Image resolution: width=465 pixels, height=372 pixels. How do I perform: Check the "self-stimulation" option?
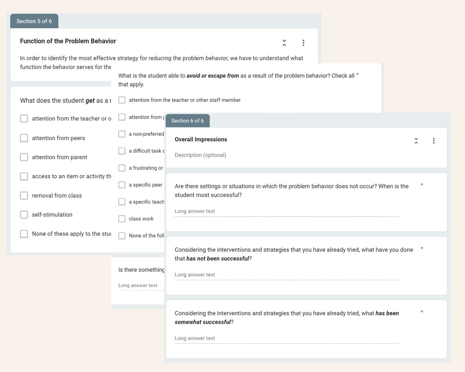coord(24,215)
